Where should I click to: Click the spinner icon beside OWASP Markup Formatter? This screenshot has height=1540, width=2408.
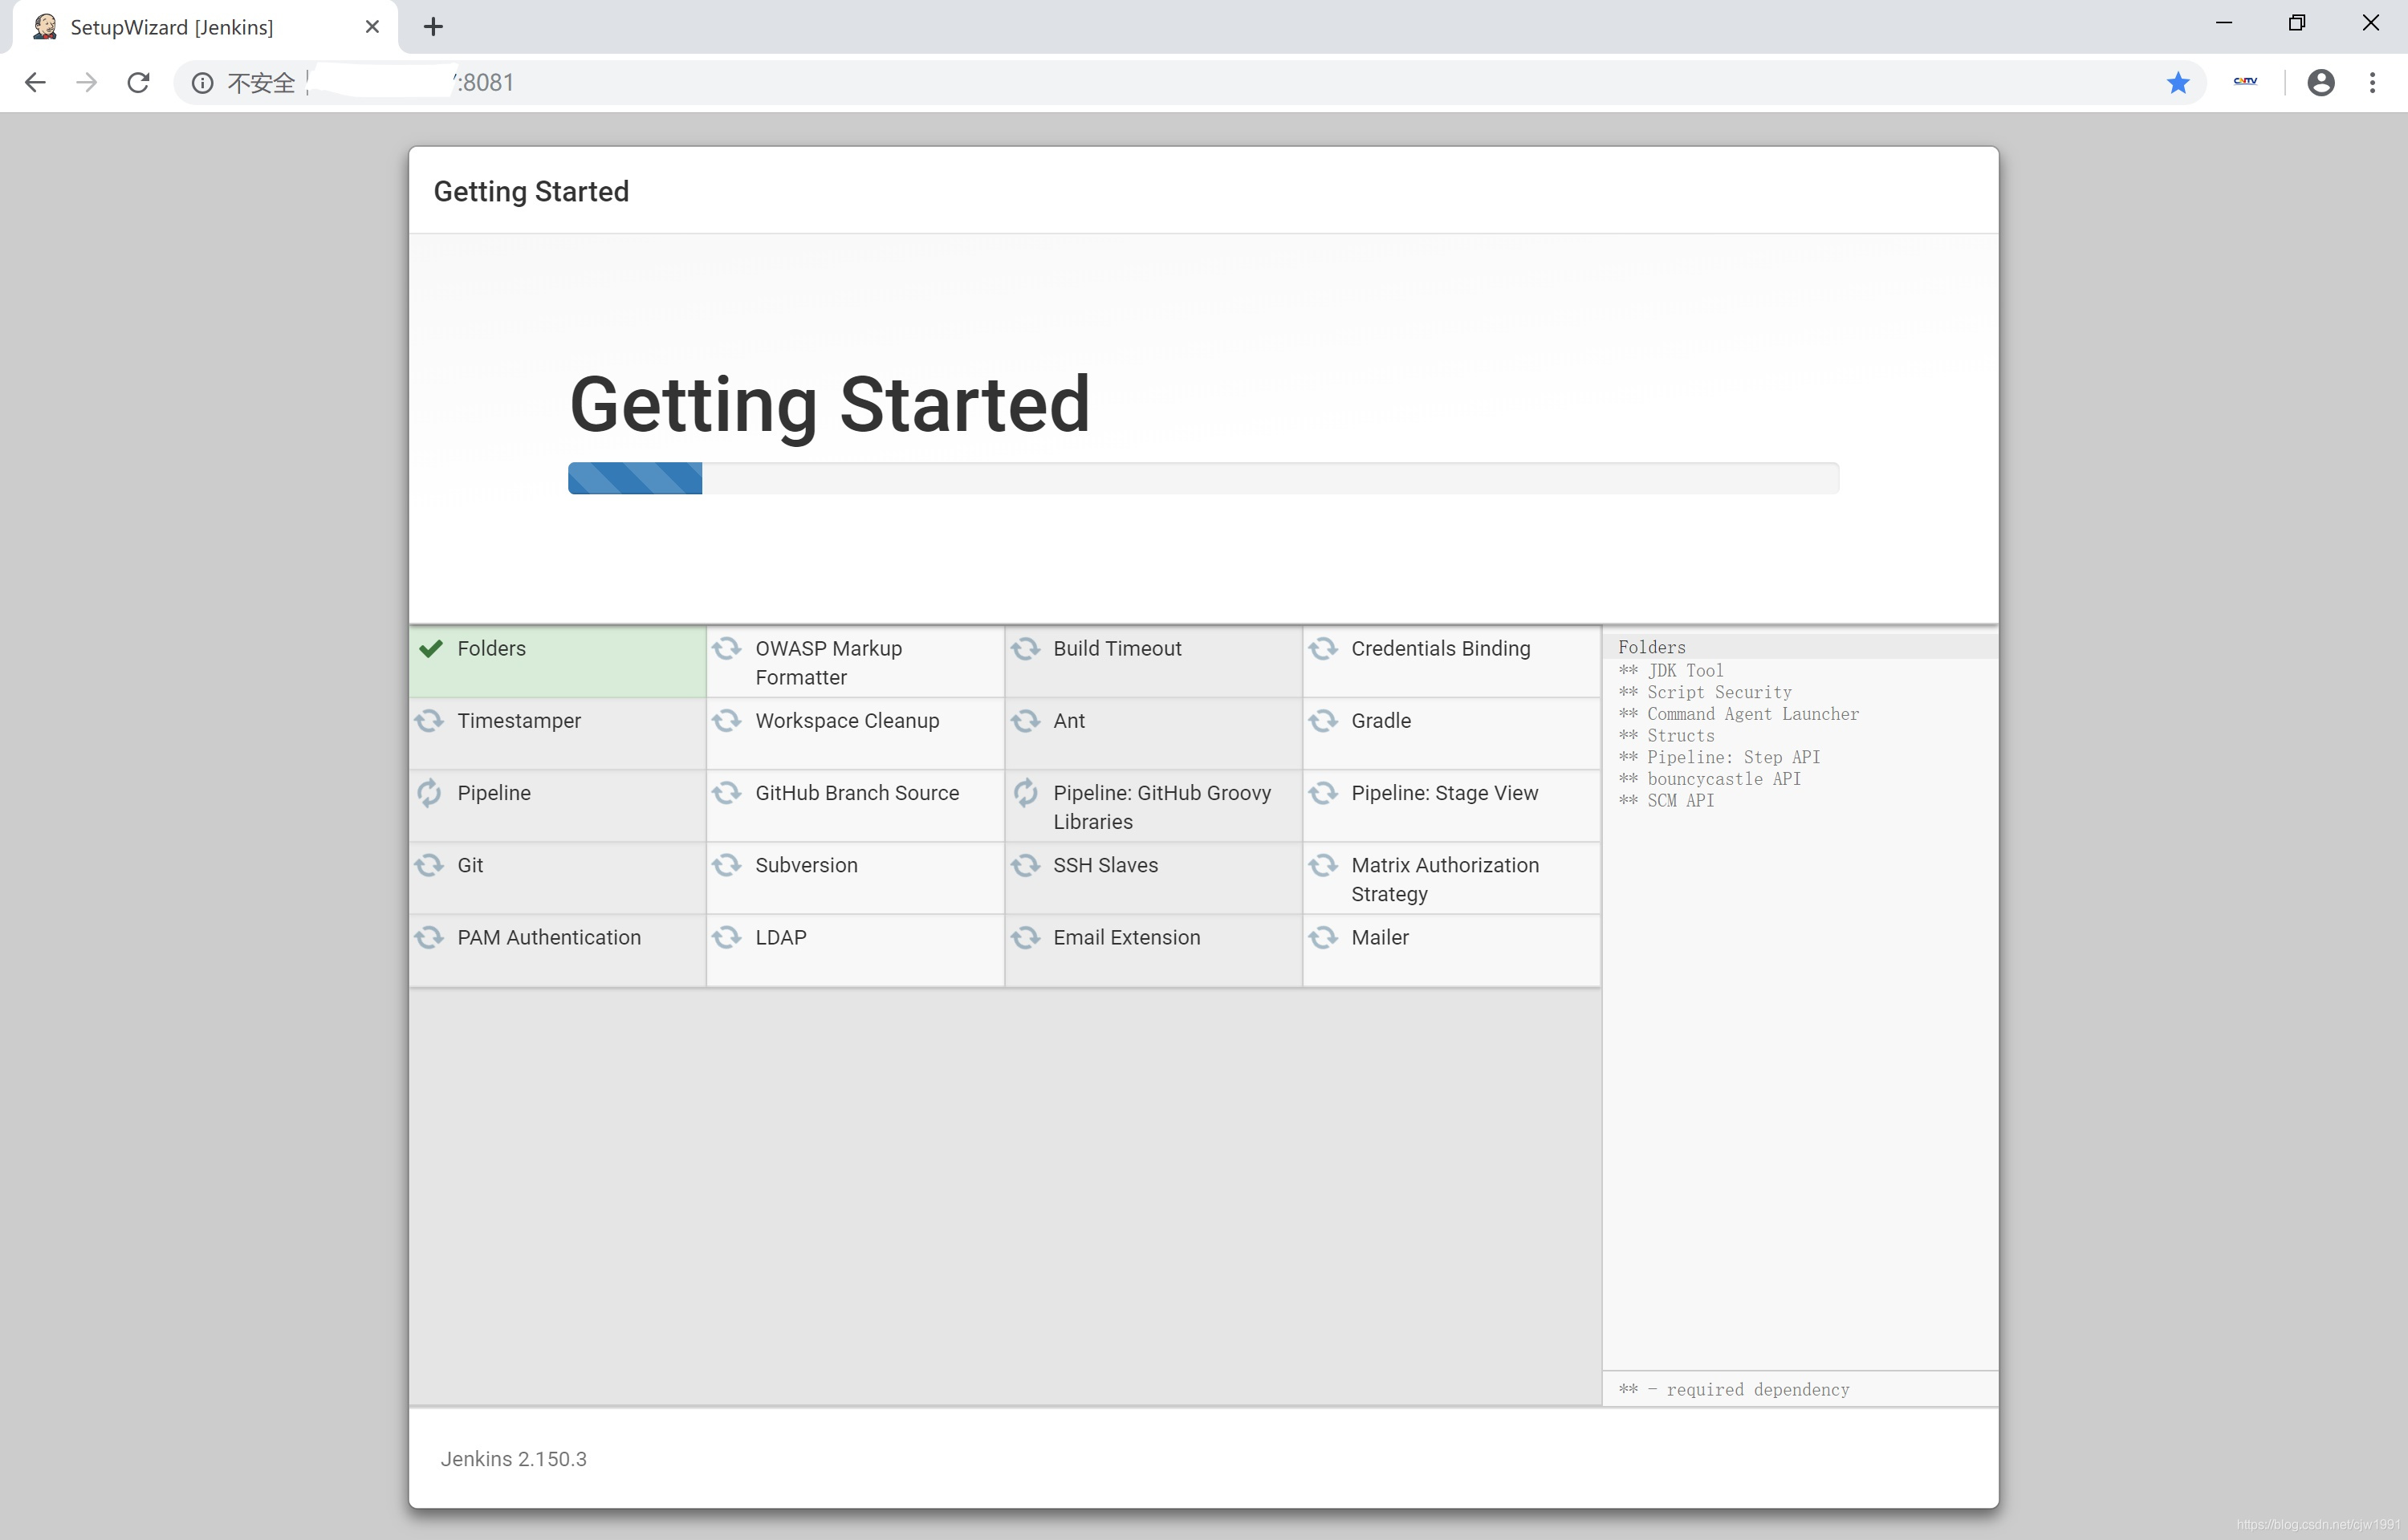[x=727, y=649]
